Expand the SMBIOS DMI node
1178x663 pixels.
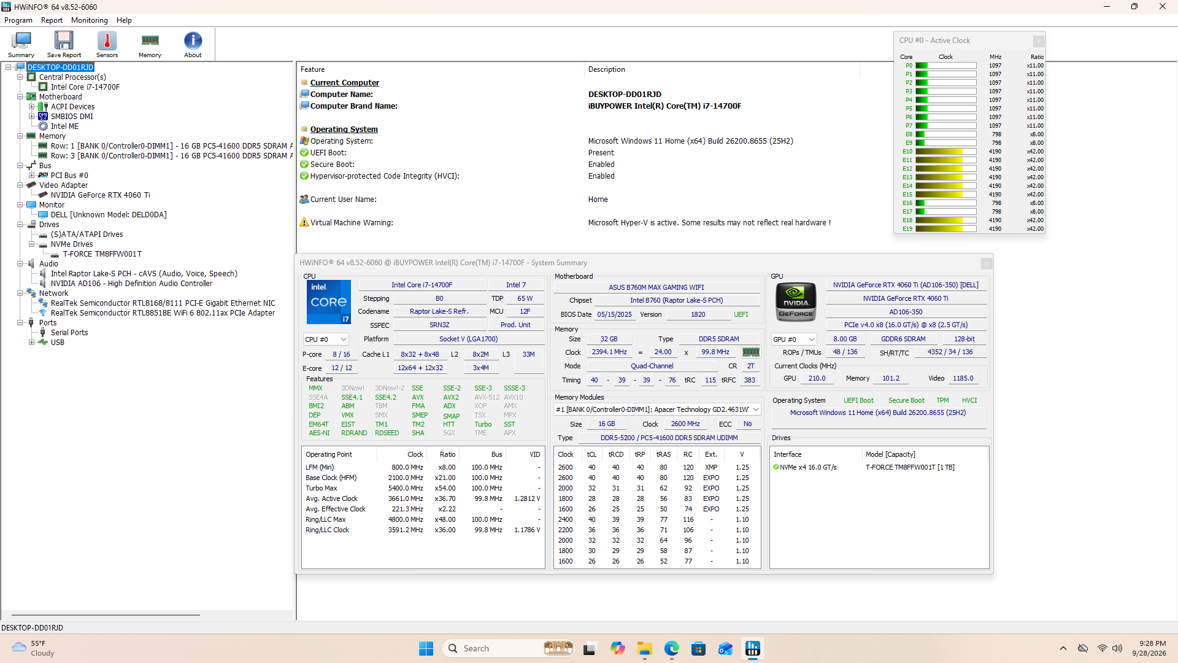point(31,116)
